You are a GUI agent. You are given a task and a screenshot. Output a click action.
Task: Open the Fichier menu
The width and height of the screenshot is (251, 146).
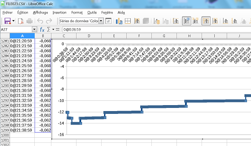tap(8, 12)
